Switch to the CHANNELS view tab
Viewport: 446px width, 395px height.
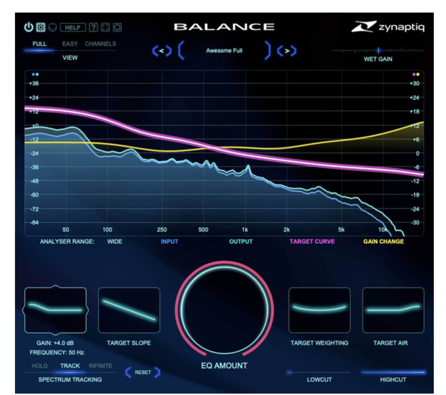click(x=101, y=44)
